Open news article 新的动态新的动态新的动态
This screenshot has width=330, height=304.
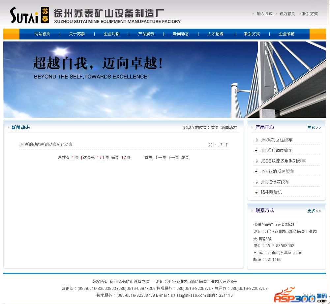pos(48,144)
